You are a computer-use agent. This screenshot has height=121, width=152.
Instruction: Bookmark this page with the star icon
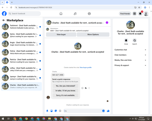tap(139, 8)
